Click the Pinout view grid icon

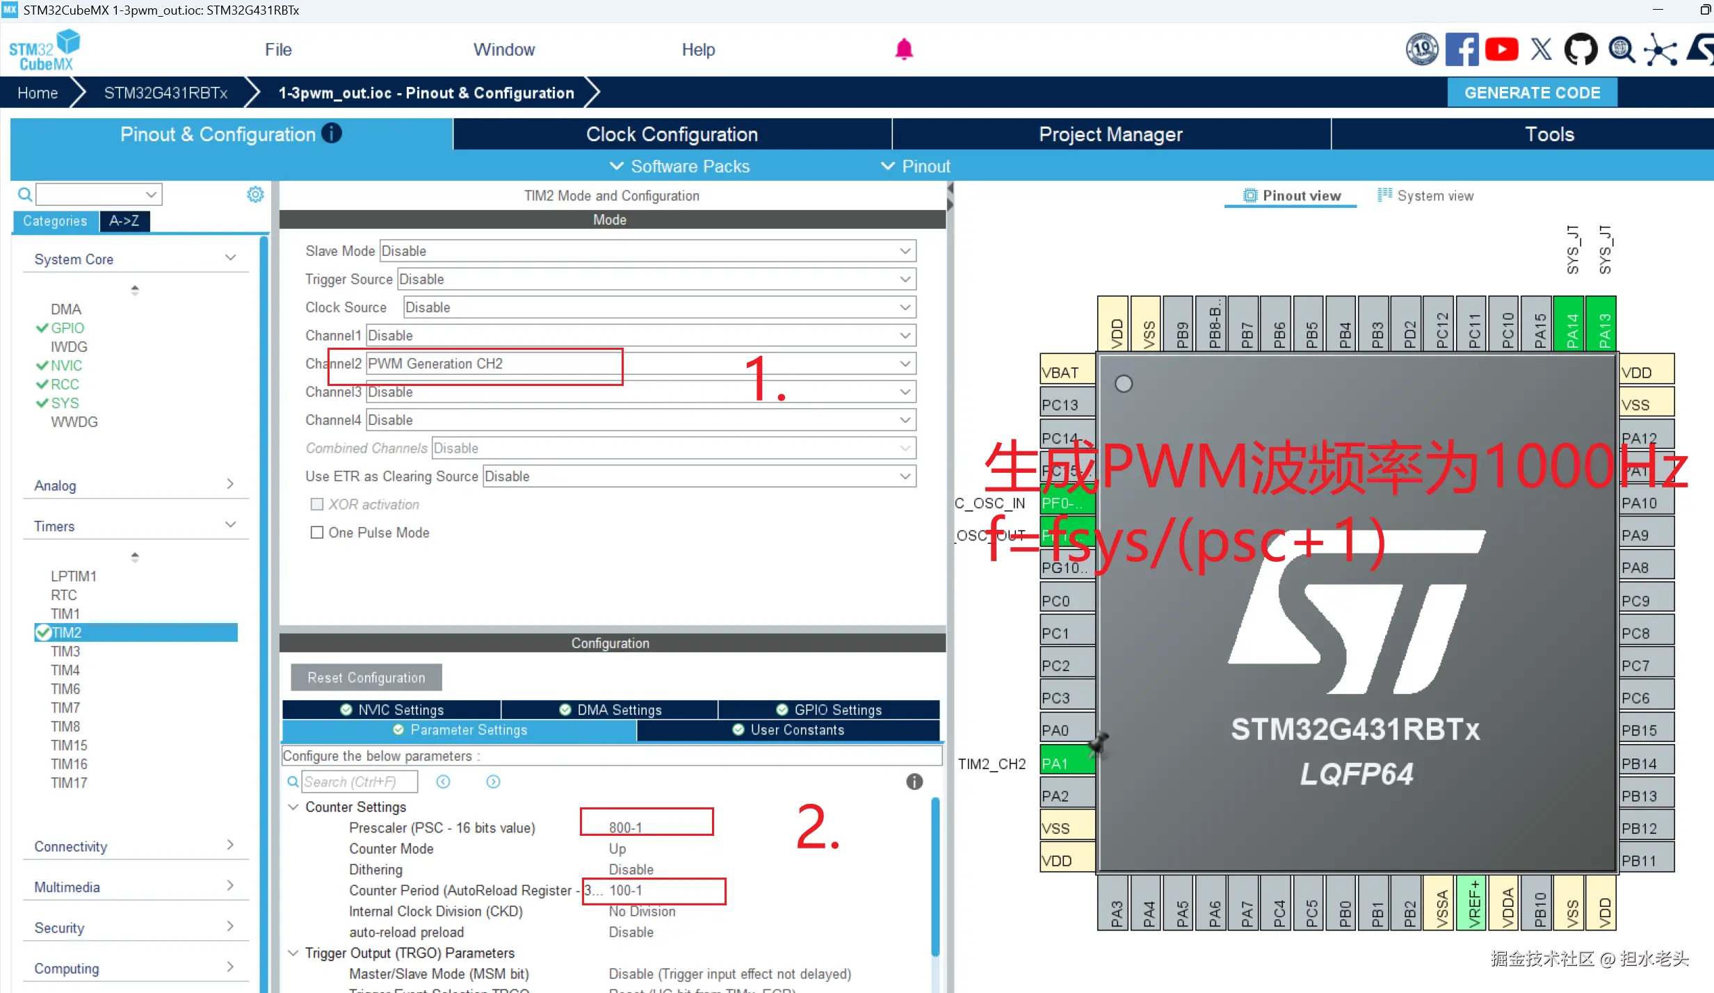pos(1250,195)
